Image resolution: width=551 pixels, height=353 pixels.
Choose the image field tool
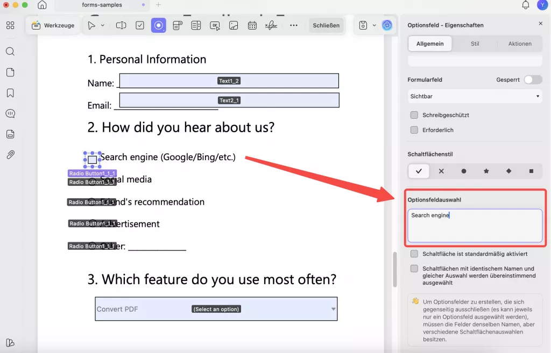point(234,25)
